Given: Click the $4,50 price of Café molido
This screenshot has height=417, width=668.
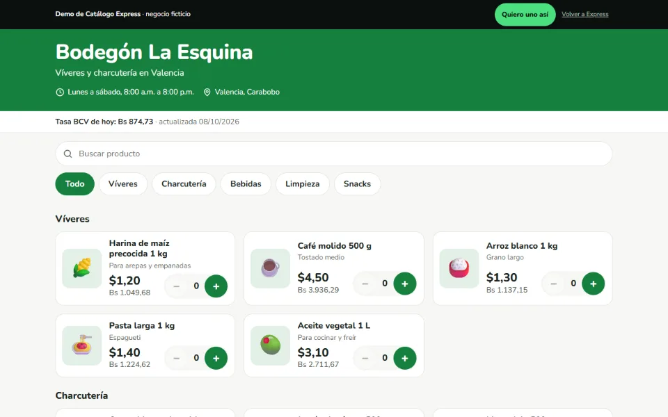Looking at the screenshot, I should (x=313, y=277).
